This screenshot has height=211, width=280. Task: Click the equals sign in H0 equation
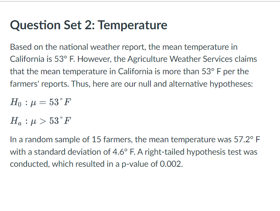click(x=43, y=102)
